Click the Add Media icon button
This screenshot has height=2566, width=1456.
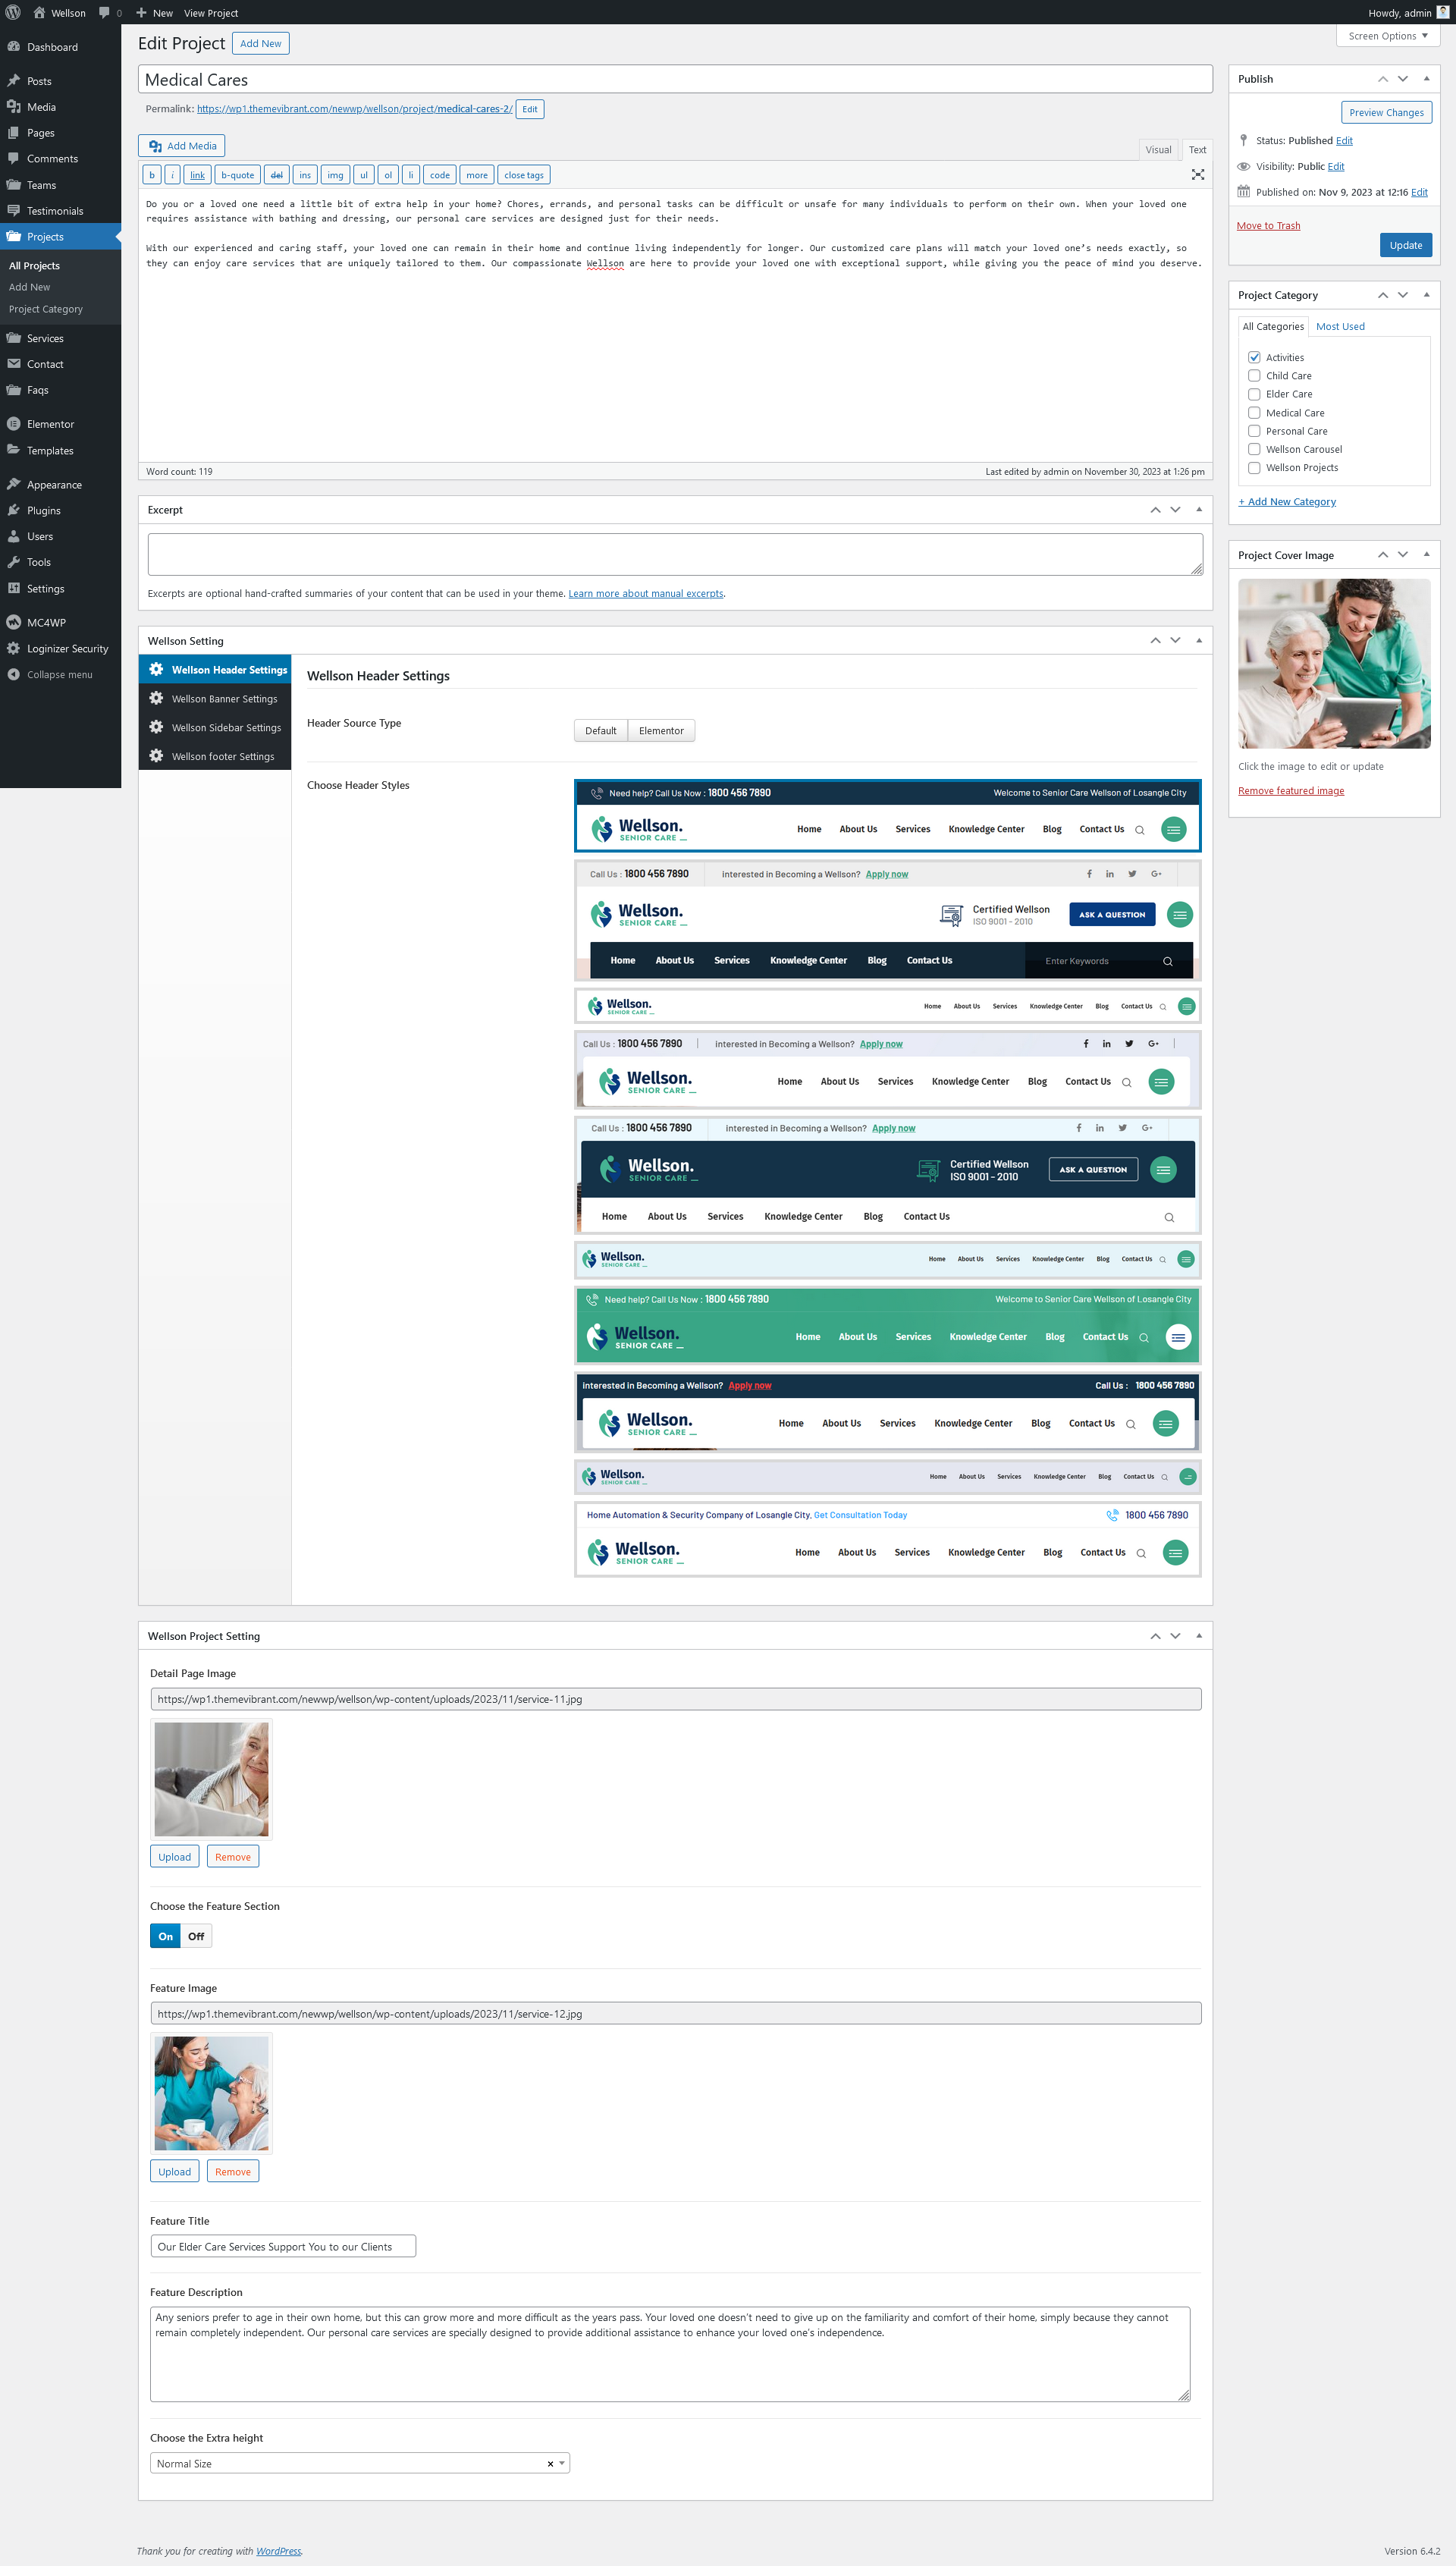(x=181, y=146)
